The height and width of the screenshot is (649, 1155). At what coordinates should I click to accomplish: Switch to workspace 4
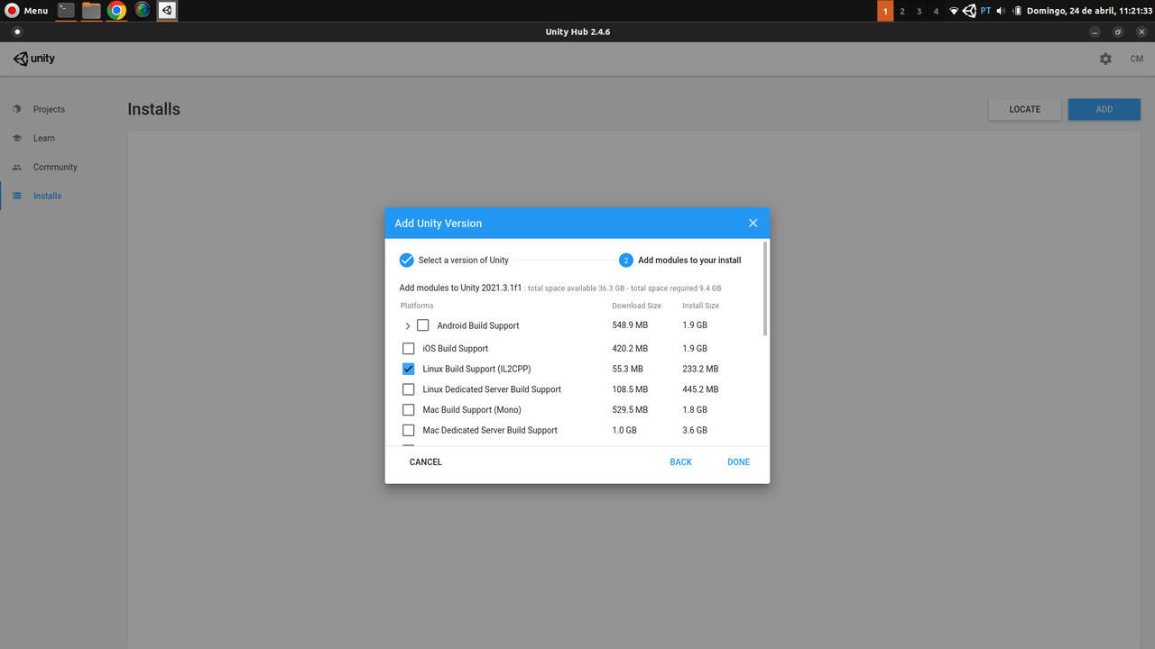pos(936,11)
